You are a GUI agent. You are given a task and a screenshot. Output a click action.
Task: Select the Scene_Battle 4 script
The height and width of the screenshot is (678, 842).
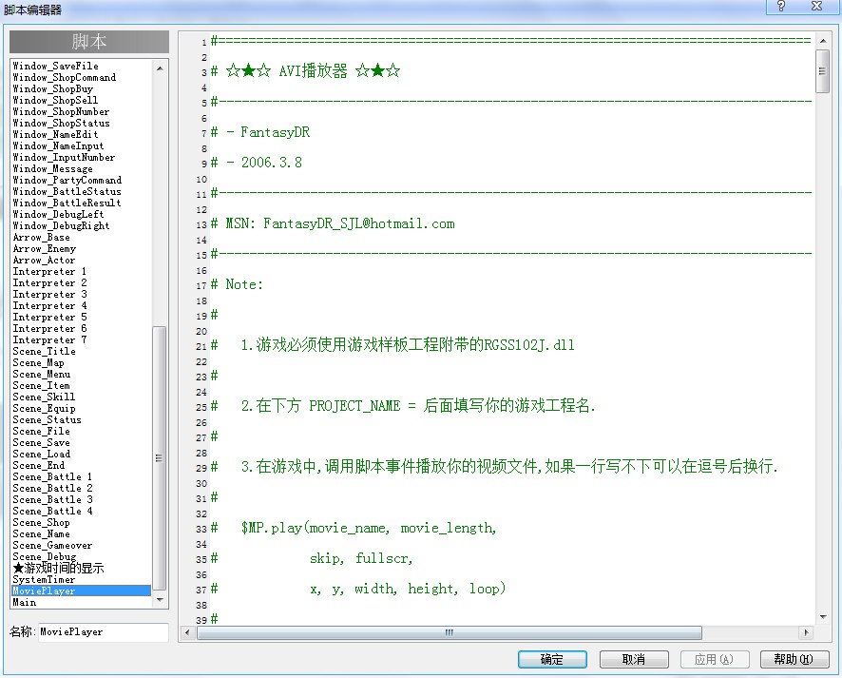[x=81, y=511]
